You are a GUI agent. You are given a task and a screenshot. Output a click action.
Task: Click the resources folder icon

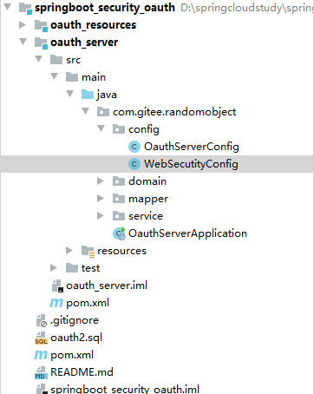pyautogui.click(x=88, y=251)
